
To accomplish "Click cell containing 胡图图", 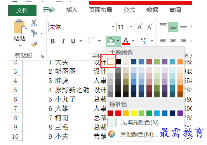I will [65, 71].
